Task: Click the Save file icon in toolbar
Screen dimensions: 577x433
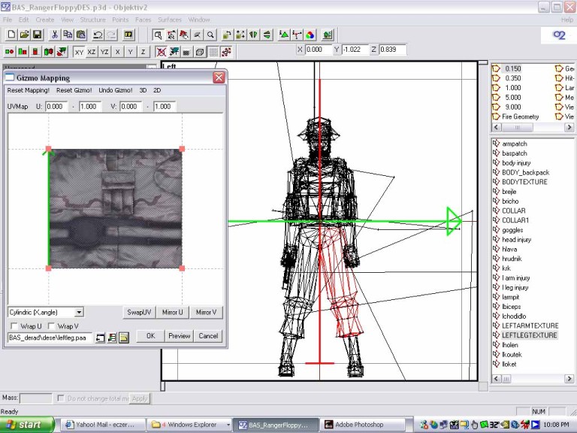Action: 37,35
